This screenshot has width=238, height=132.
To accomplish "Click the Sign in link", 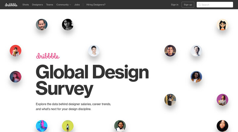I will [x=175, y=5].
